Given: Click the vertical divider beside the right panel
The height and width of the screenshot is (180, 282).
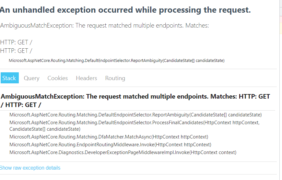Looking at the screenshot, I should (280, 90).
